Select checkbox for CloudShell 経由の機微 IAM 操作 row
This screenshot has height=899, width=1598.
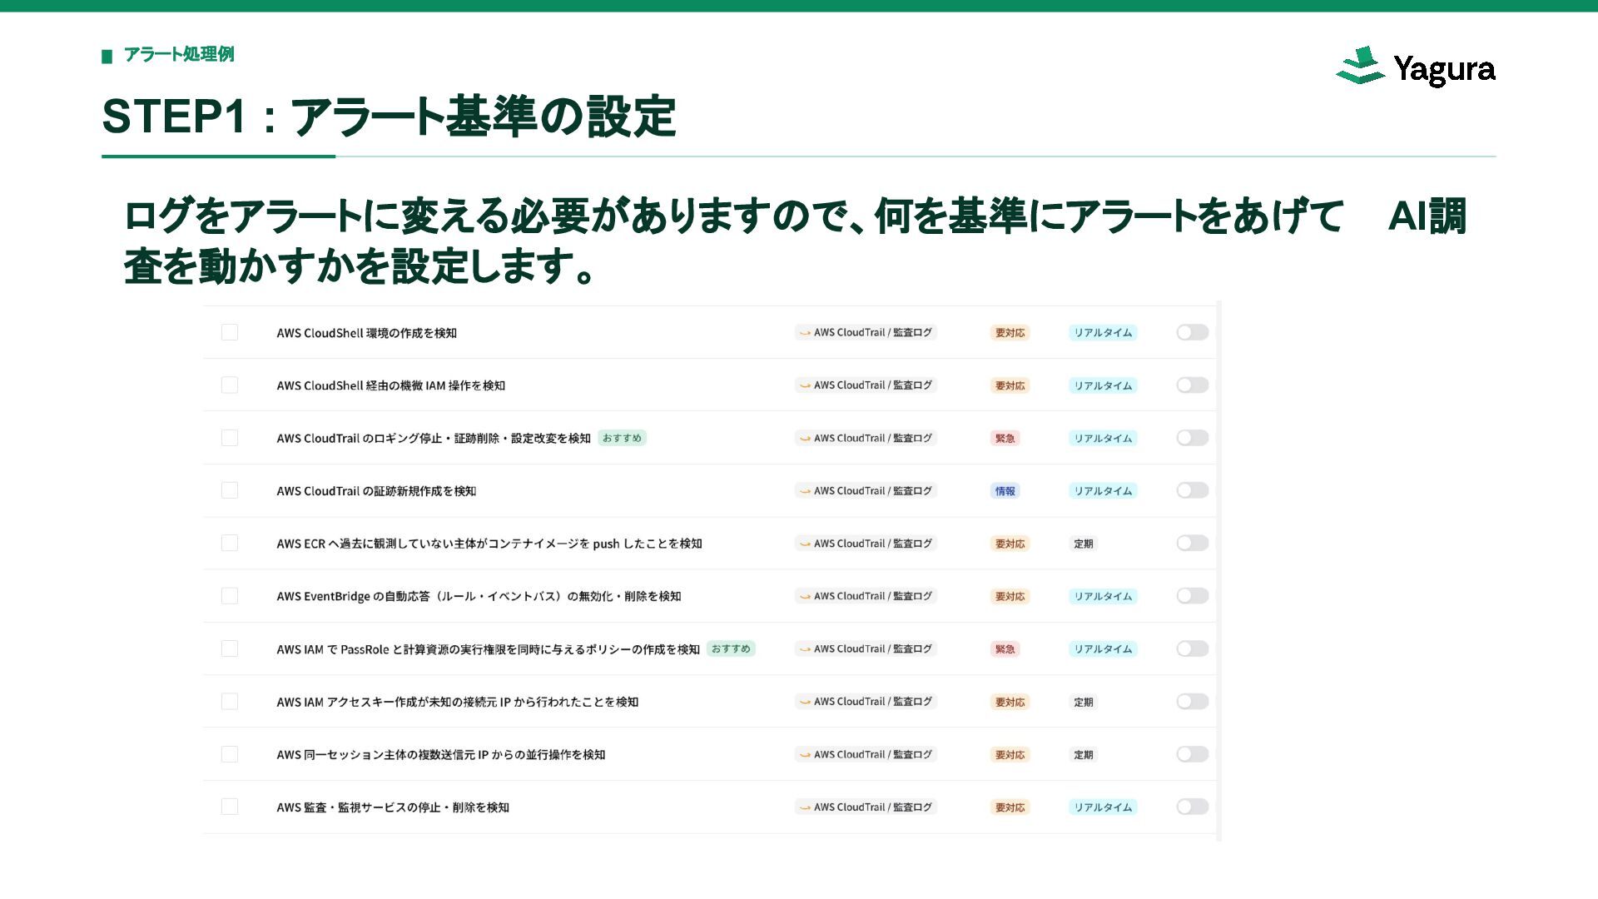230,385
